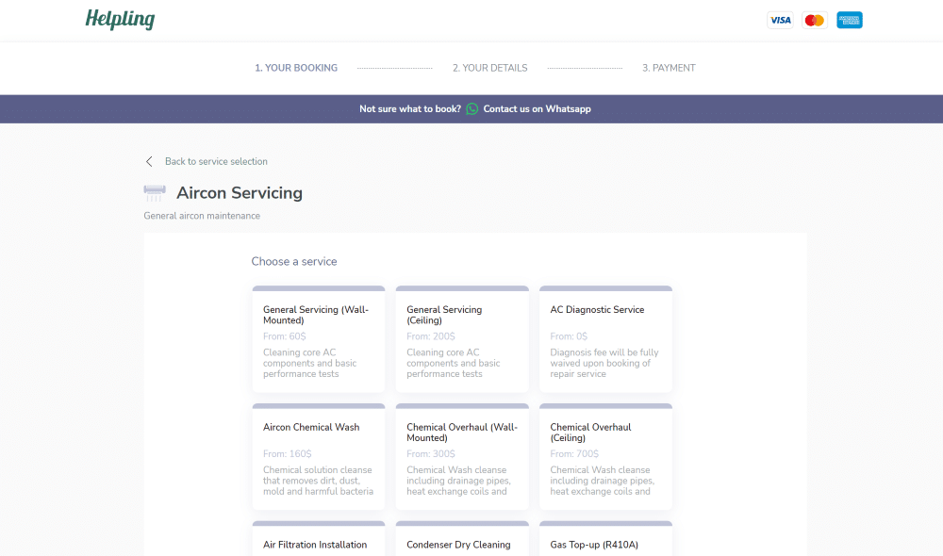Viewport: 943px width, 556px height.
Task: Click the American Express icon
Action: (850, 20)
